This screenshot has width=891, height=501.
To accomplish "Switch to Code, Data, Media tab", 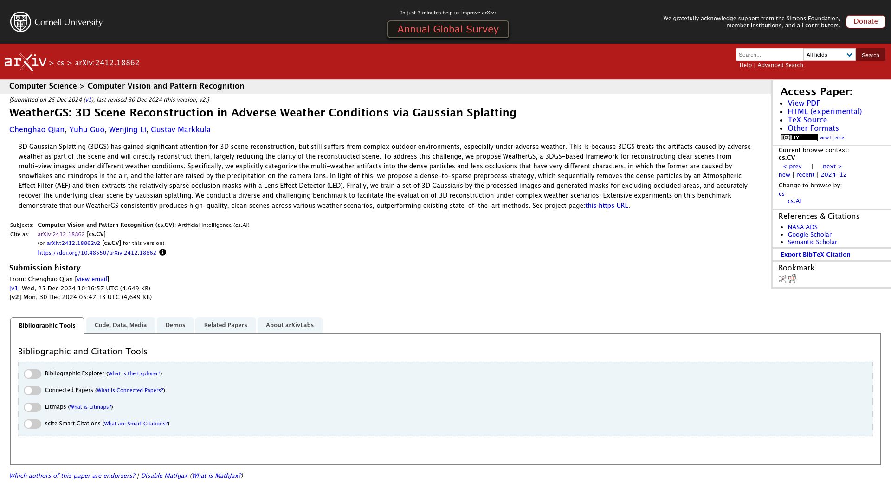I will coord(121,325).
